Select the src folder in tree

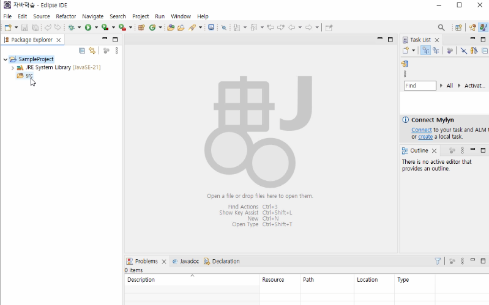[x=25, y=76]
